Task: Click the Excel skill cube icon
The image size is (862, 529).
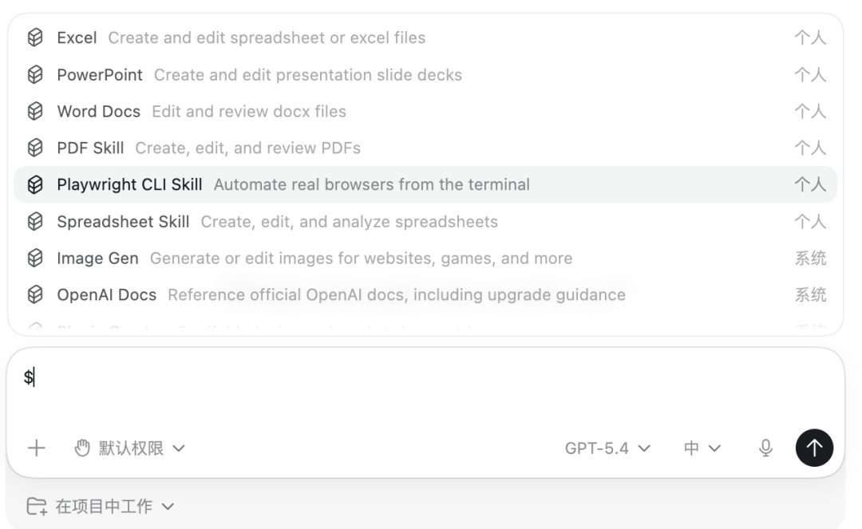Action: point(34,38)
